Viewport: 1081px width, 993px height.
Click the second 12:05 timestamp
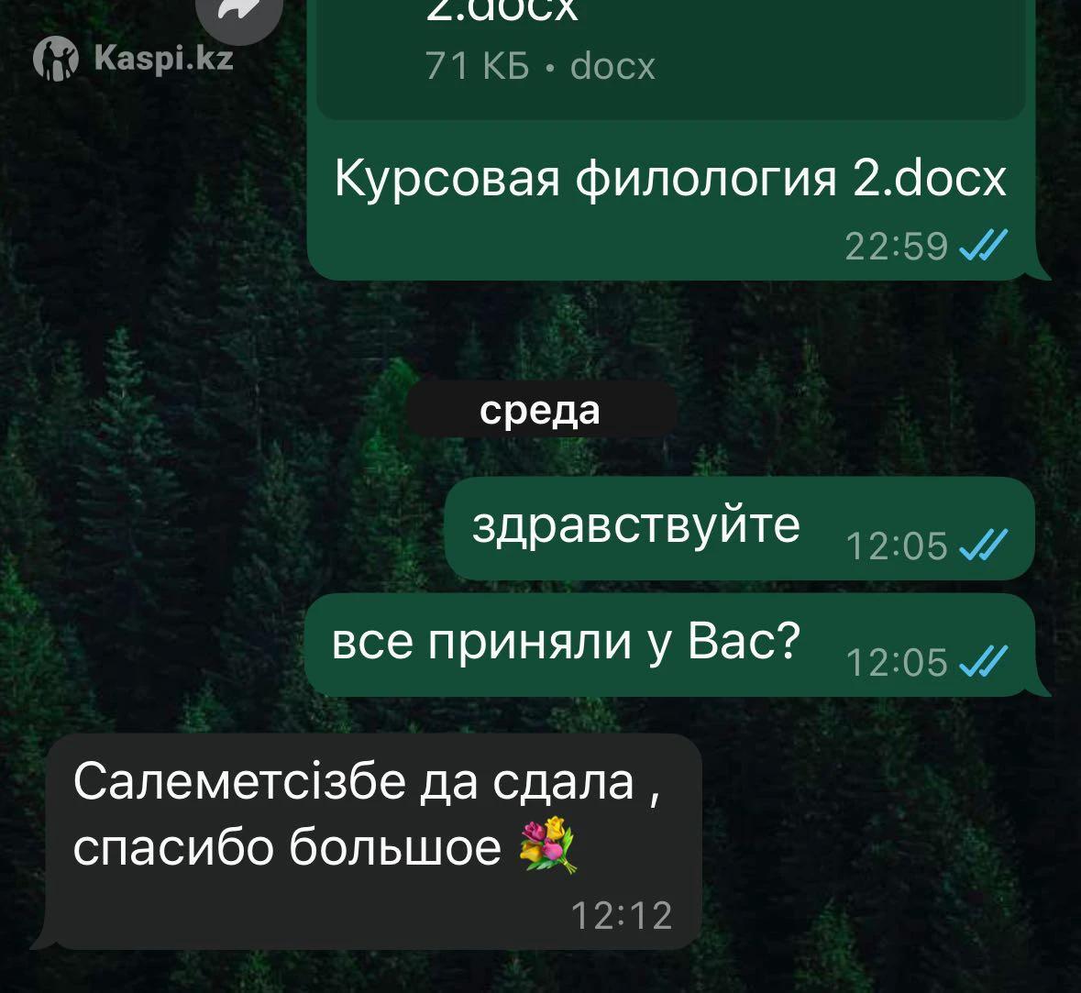(x=896, y=662)
